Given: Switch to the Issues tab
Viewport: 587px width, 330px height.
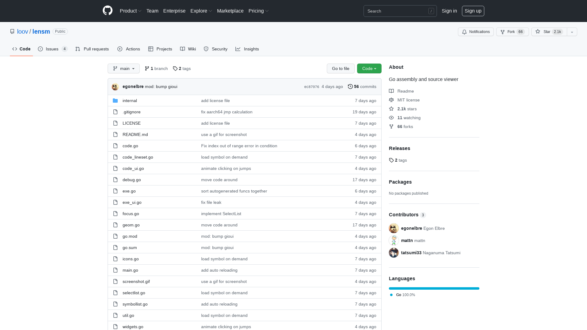Looking at the screenshot, I should (52, 49).
